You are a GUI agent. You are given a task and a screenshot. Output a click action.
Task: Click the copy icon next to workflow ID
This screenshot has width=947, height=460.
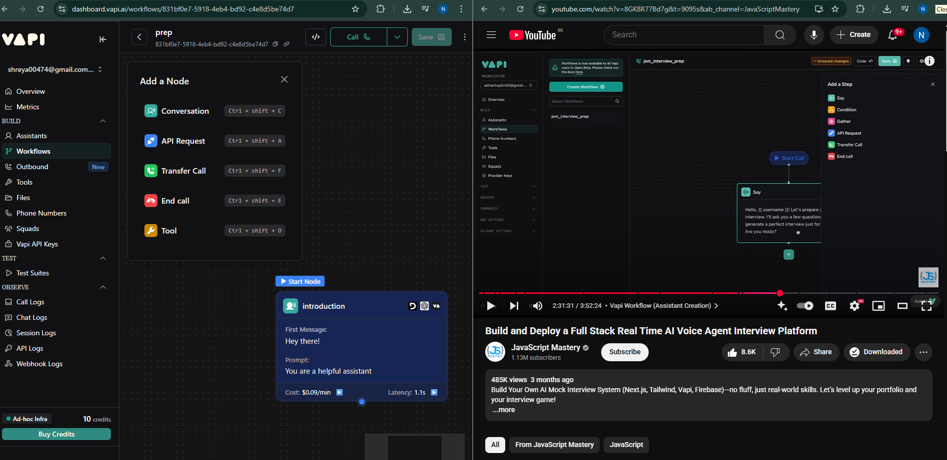[x=275, y=44]
